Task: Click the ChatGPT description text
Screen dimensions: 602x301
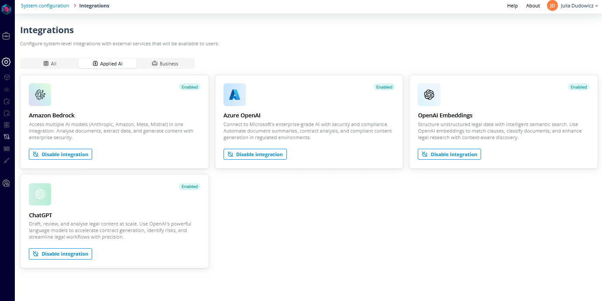Action: point(110,230)
